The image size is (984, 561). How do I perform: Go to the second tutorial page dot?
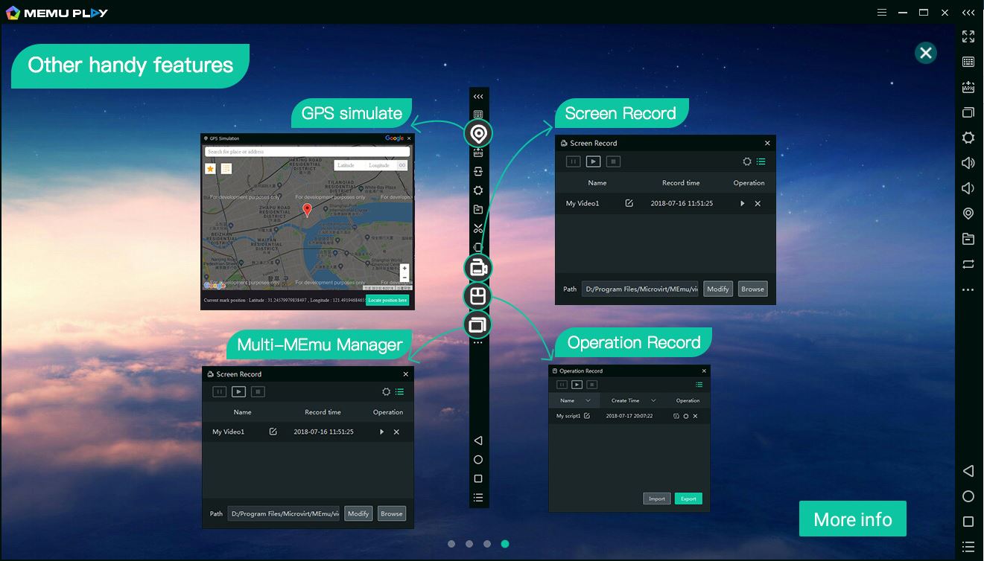(x=469, y=544)
